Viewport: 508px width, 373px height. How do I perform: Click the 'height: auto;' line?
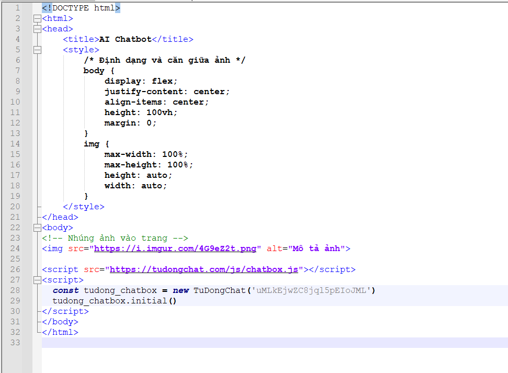(138, 175)
